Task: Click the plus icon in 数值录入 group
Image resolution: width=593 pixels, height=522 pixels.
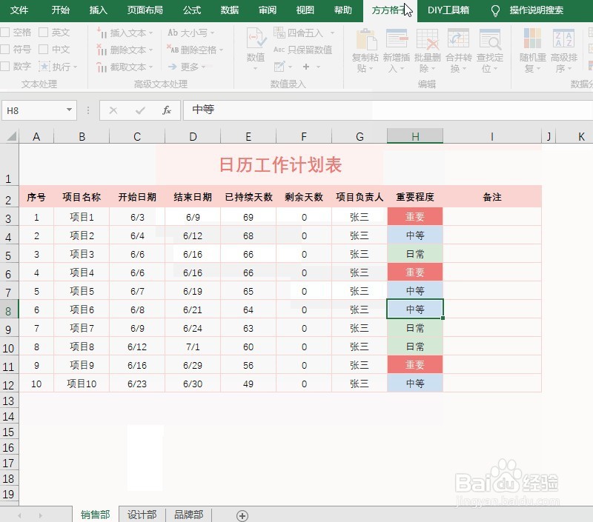Action: pyautogui.click(x=306, y=67)
